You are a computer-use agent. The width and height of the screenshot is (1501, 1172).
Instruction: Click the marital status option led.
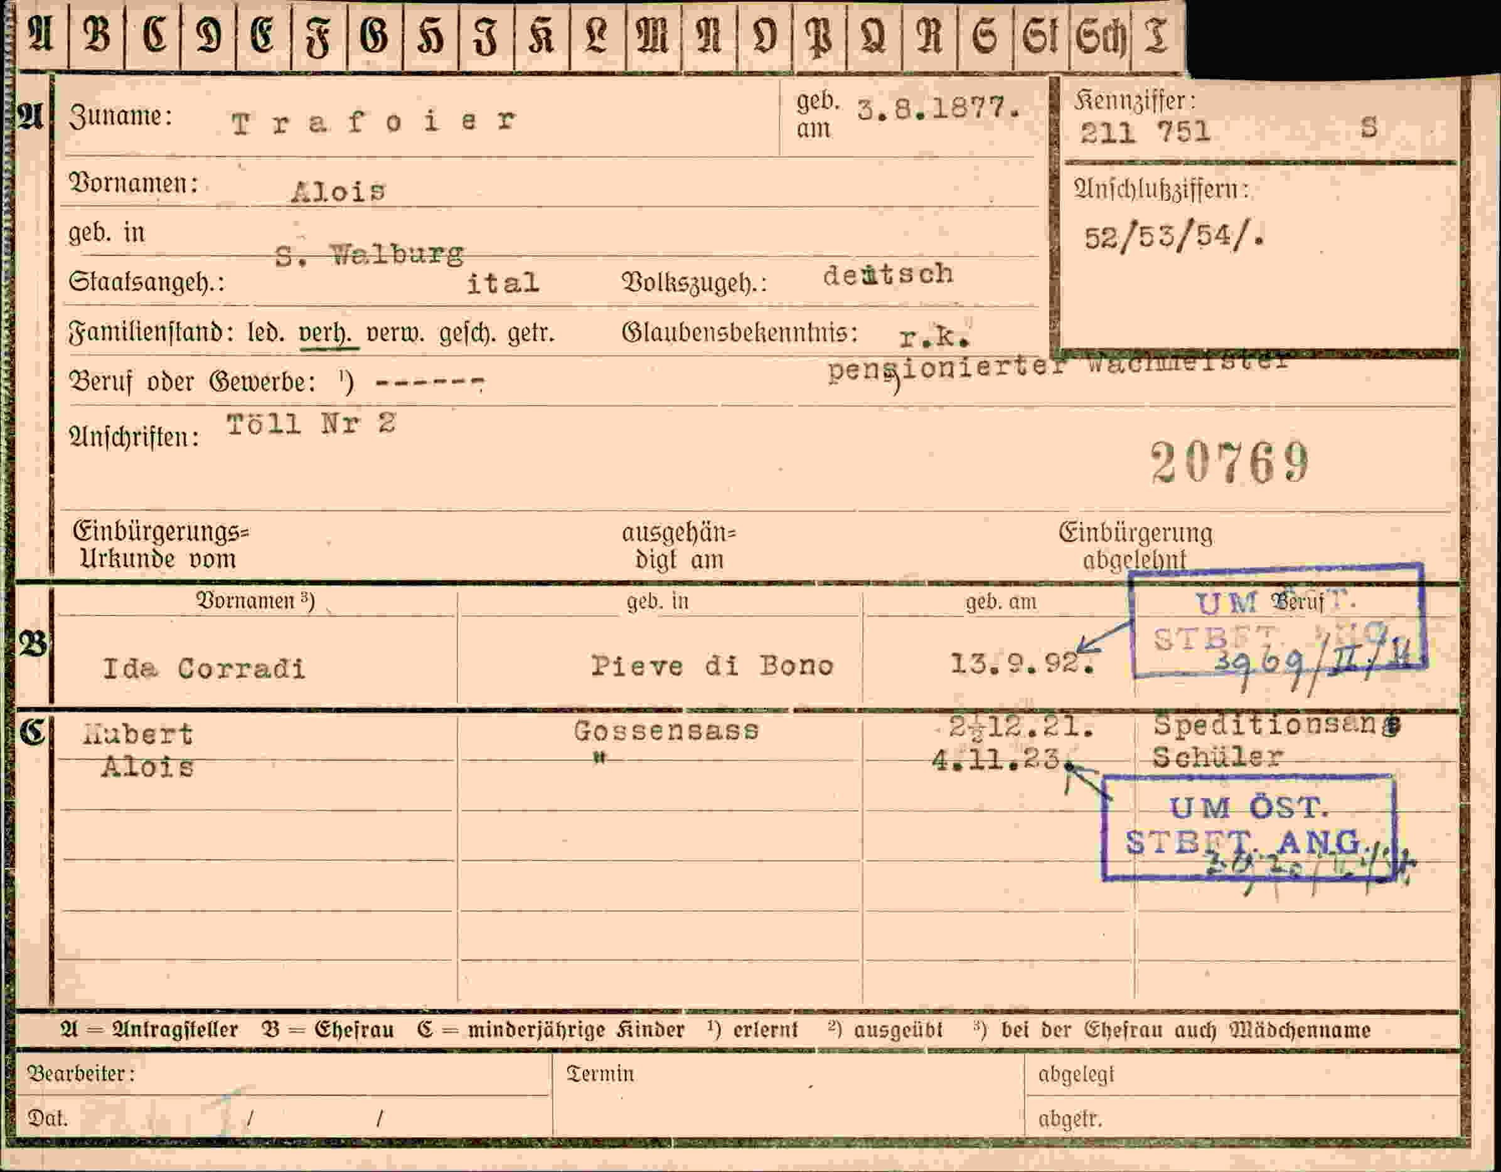click(265, 333)
